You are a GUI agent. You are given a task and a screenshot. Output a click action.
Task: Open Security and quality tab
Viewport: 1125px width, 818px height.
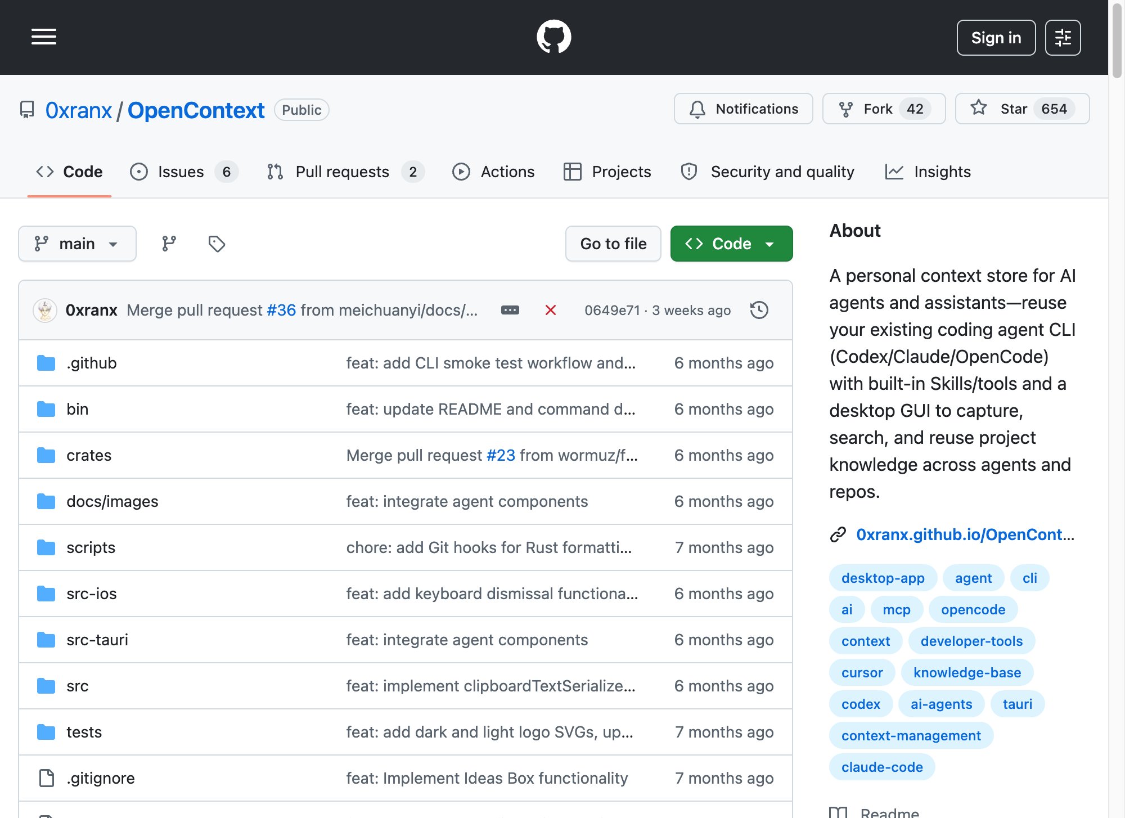coord(767,172)
